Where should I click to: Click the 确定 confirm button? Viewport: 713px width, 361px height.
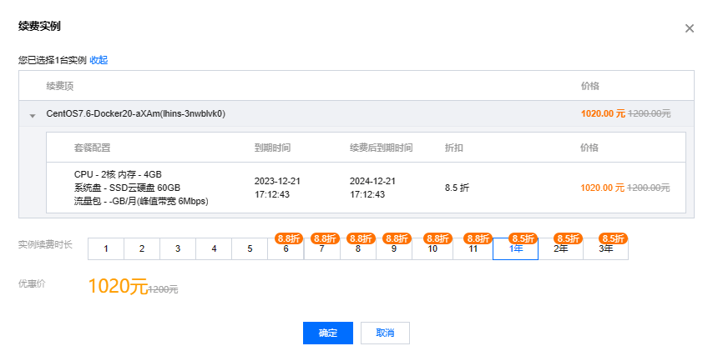click(327, 333)
